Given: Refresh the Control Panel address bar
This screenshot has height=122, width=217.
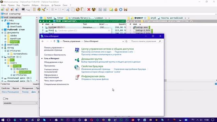Looking at the screenshot, I should pos(126,41).
